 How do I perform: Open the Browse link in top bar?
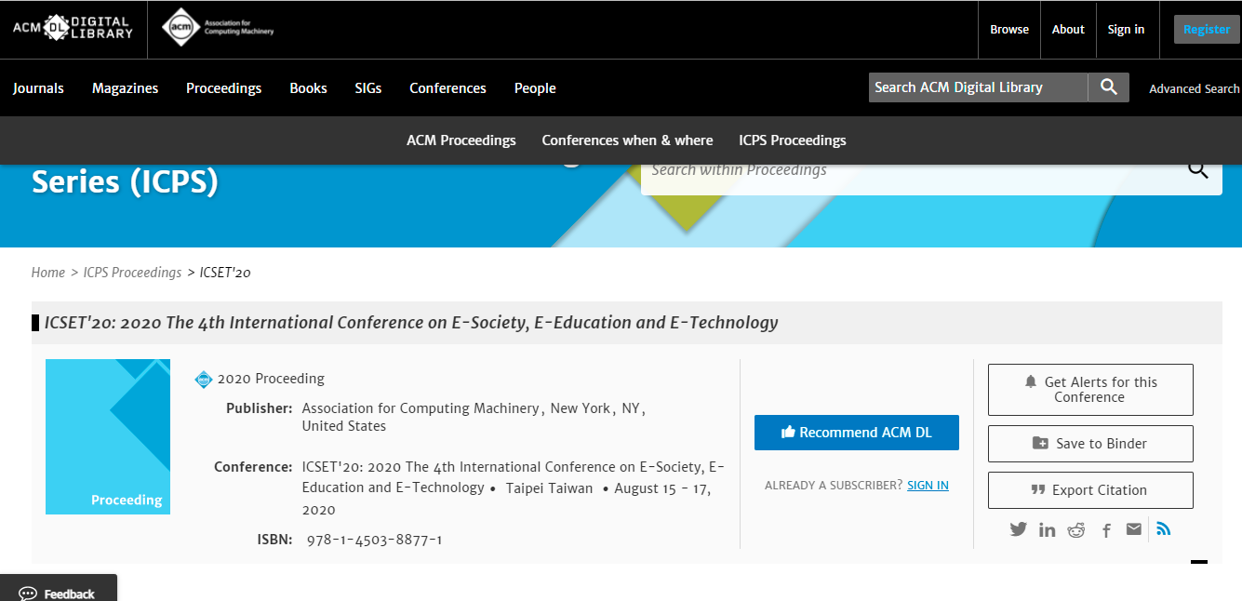tap(1009, 29)
